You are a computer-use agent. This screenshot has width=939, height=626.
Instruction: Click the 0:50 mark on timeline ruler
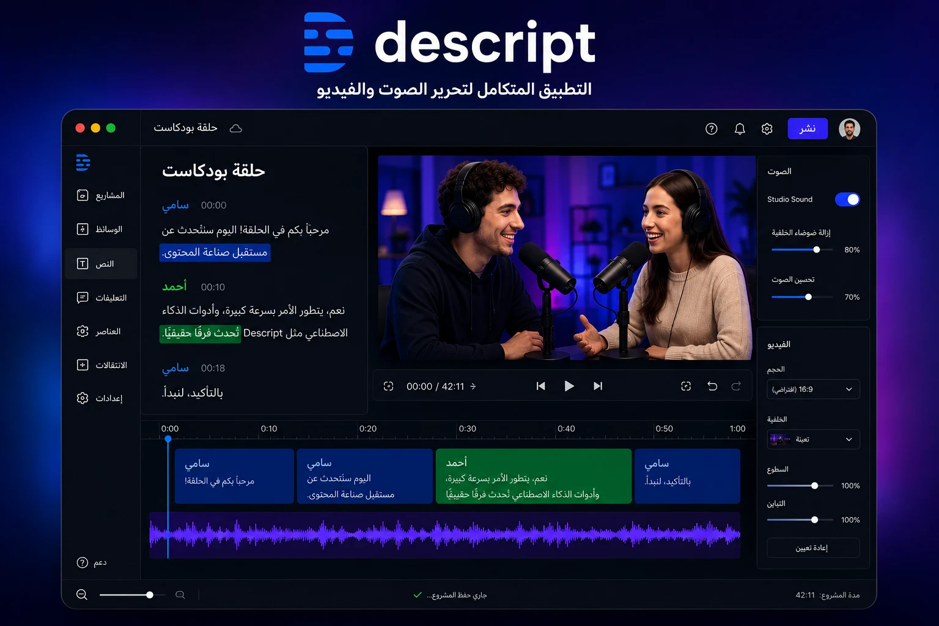pos(664,429)
